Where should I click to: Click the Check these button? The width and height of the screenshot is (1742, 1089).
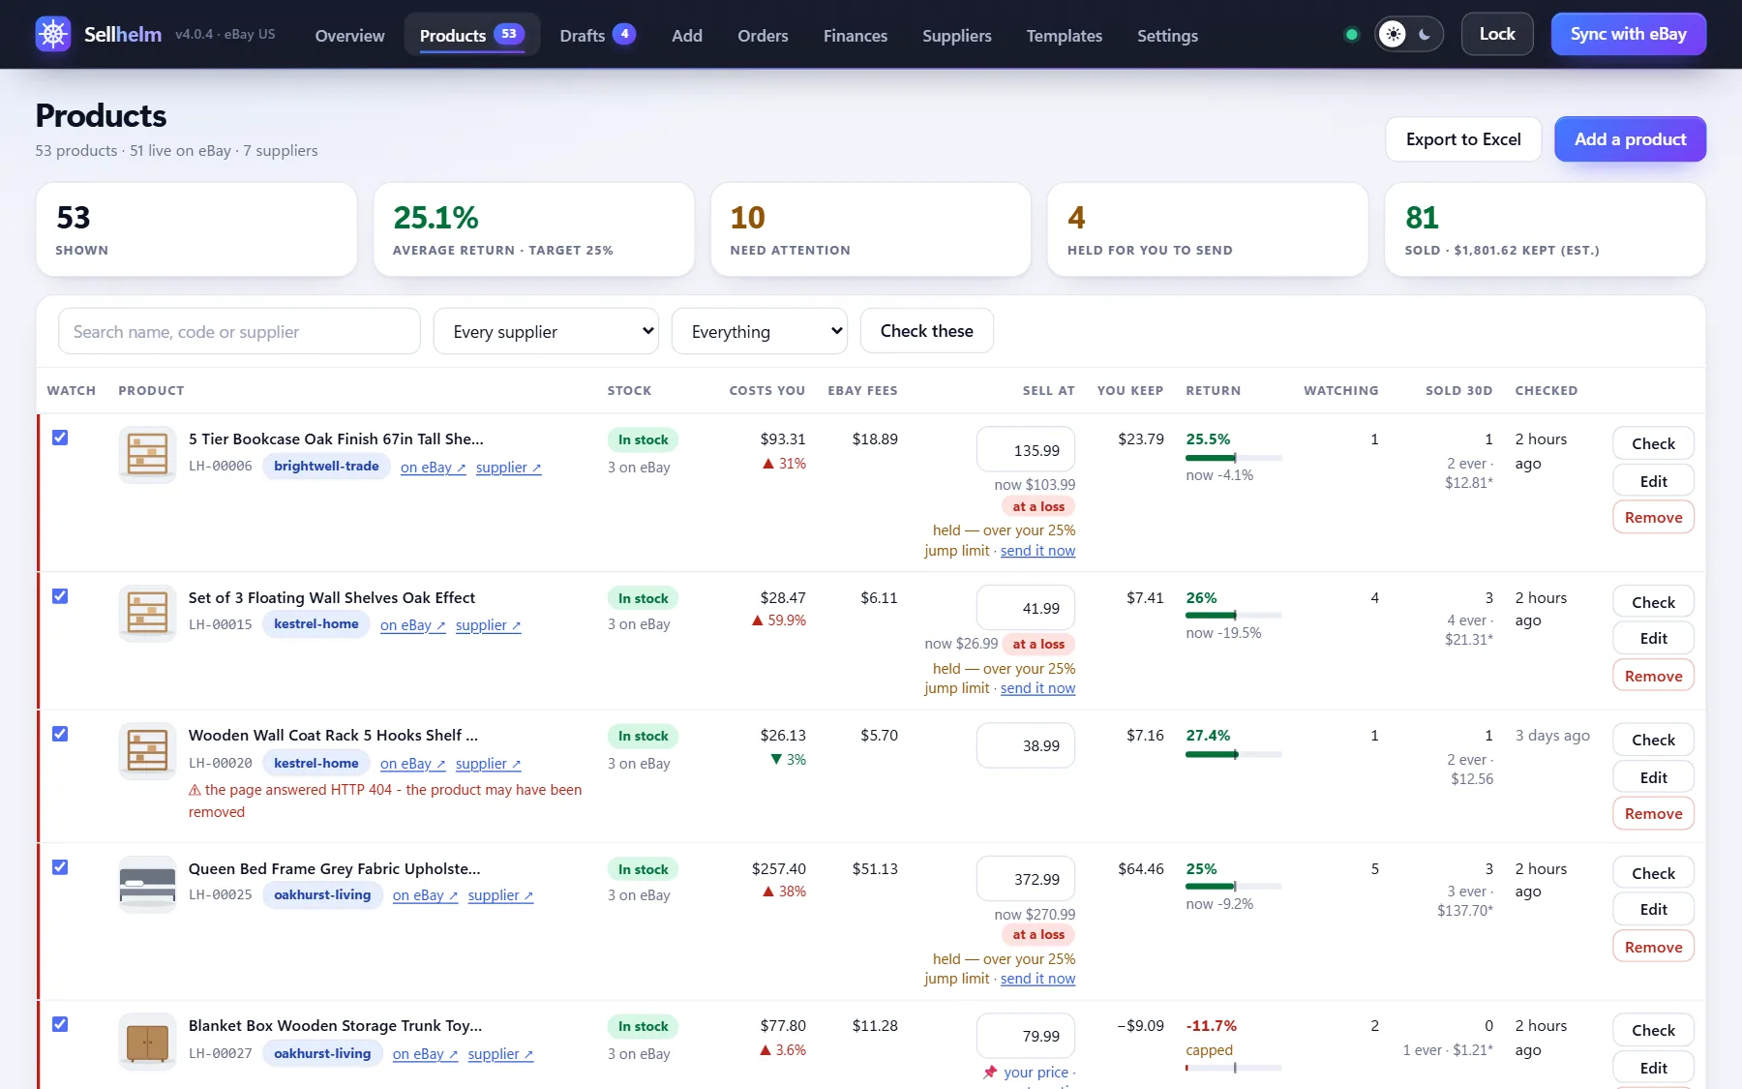point(927,331)
